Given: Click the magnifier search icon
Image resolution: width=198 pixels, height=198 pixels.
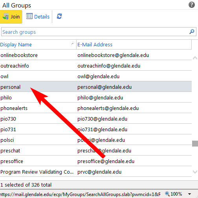Looking at the screenshot, I should tap(192, 31).
